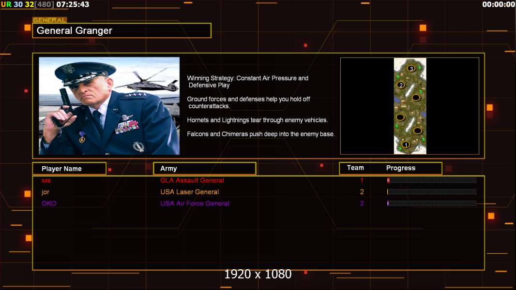Click player name OKO
Image resolution: width=516 pixels, height=290 pixels.
pyautogui.click(x=49, y=203)
